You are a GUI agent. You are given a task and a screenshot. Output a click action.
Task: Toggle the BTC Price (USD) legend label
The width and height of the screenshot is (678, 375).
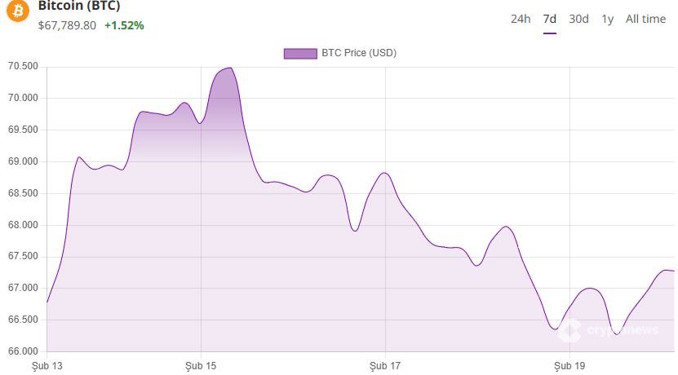[359, 53]
